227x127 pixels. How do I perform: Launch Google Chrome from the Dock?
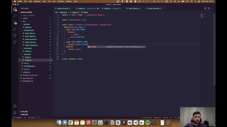tap(71, 122)
